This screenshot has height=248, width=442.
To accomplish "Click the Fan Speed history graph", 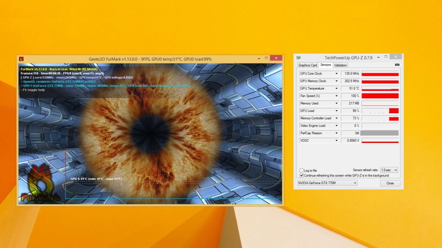I will pyautogui.click(x=380, y=96).
